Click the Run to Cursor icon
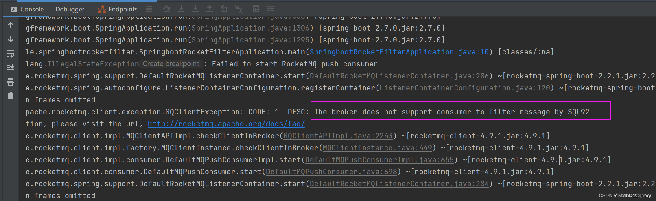The width and height of the screenshot is (656, 201). pyautogui.click(x=238, y=9)
